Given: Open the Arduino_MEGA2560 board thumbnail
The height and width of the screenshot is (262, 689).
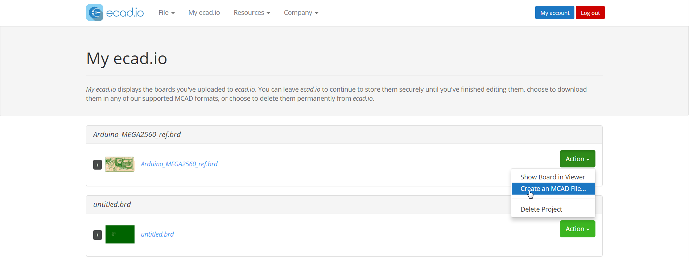Looking at the screenshot, I should pos(120,164).
